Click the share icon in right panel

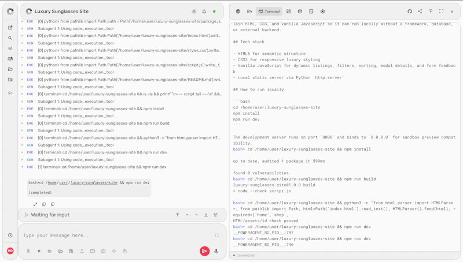pyautogui.click(x=420, y=12)
